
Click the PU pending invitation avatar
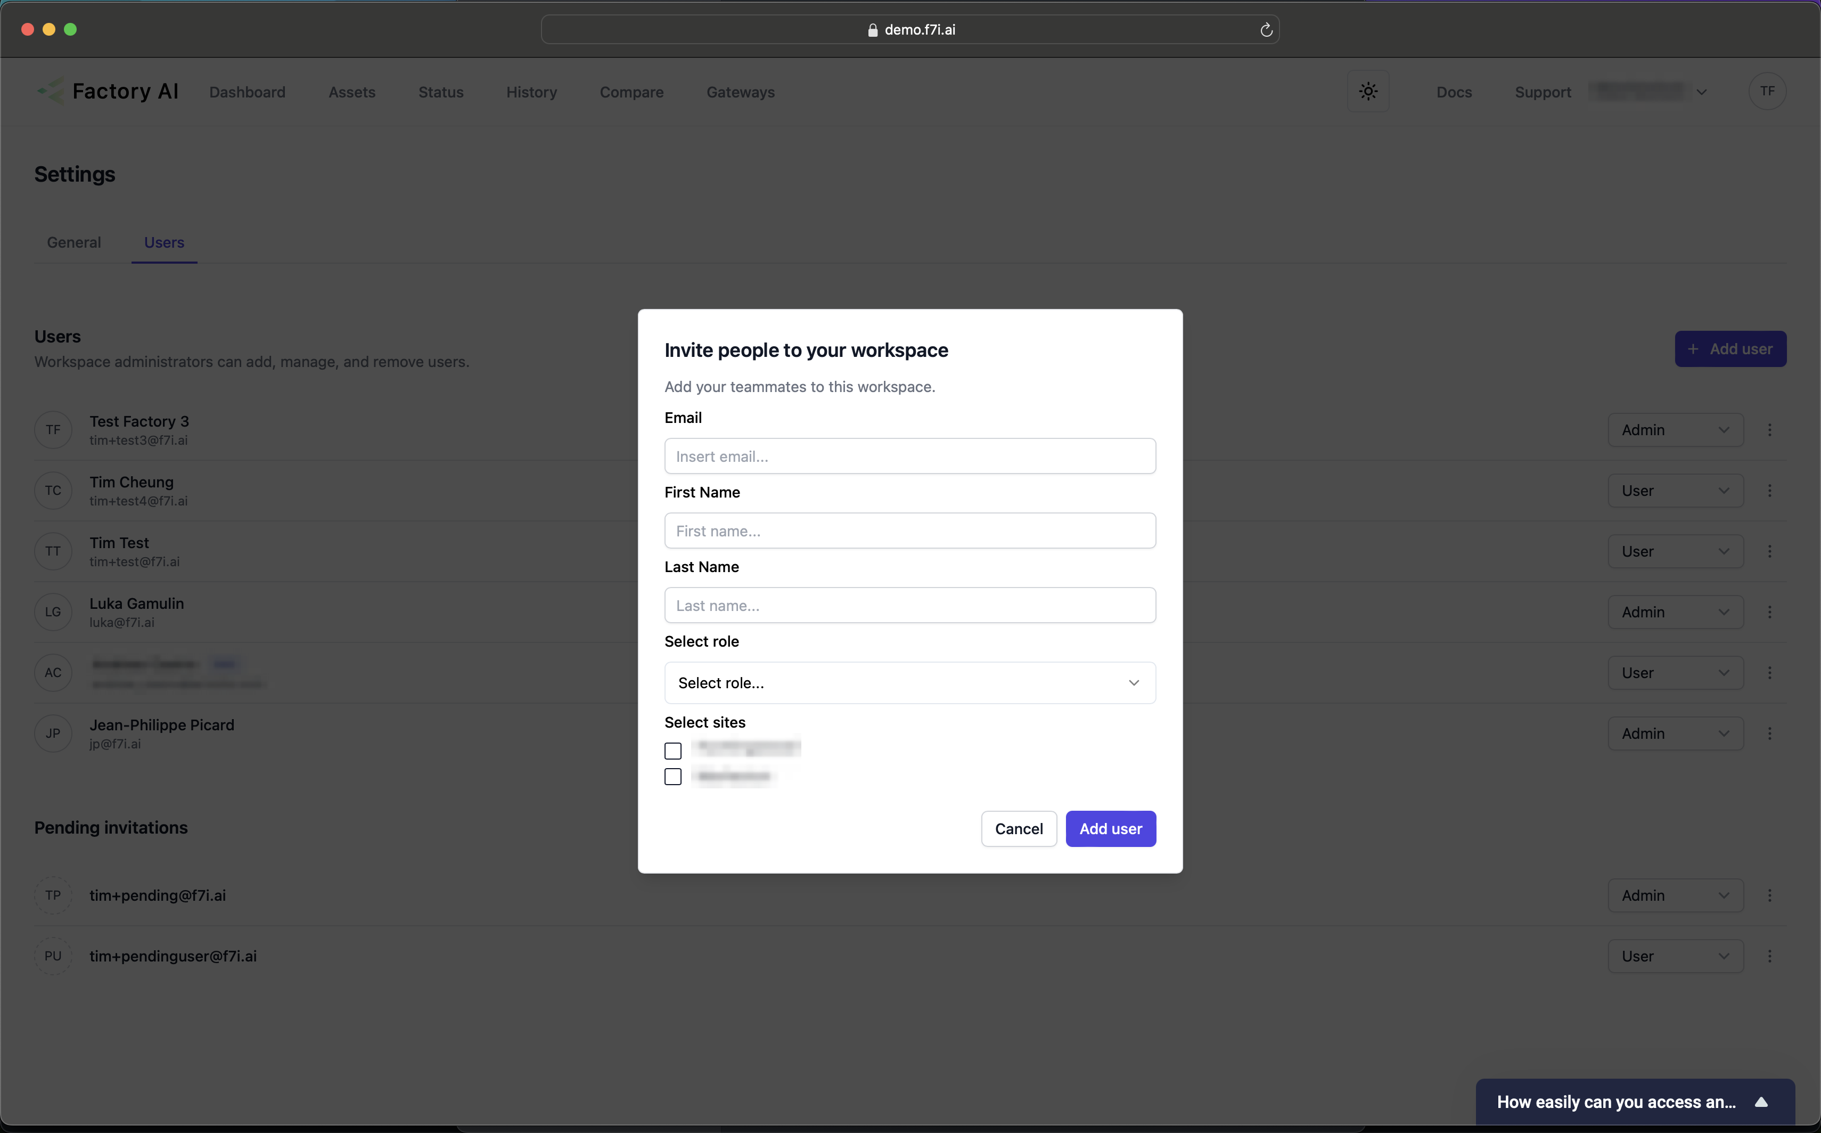point(53,956)
